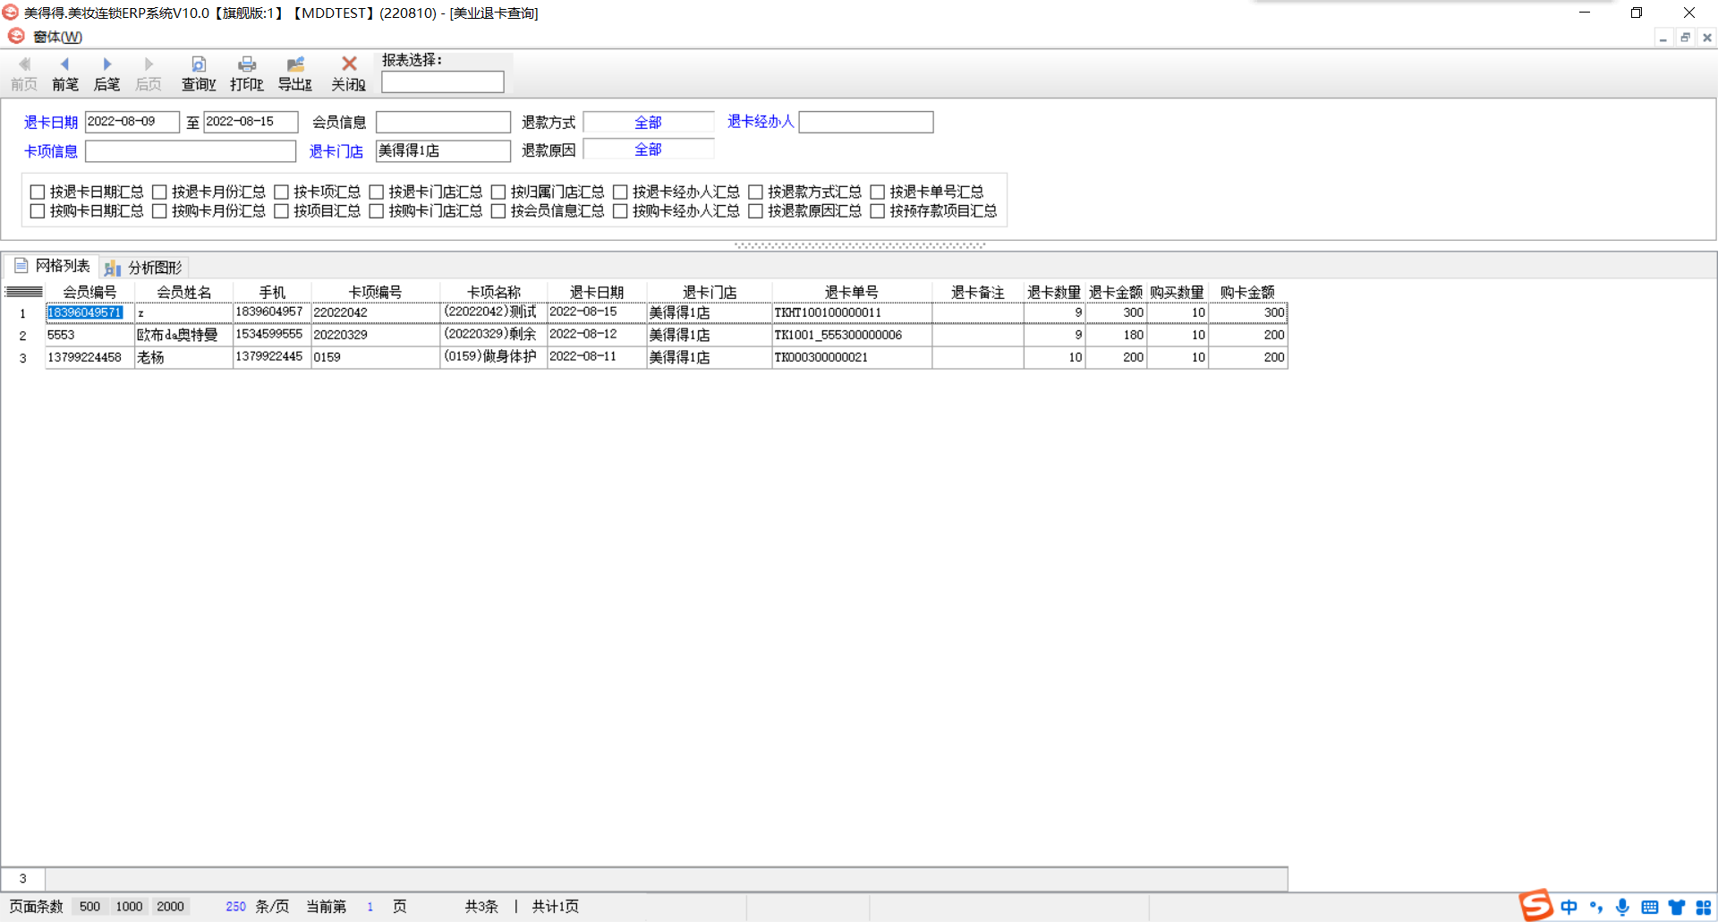Switch to the 分析图形 tab
This screenshot has height=922, width=1718.
[144, 267]
